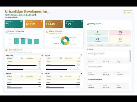This screenshot has height=102, width=137.
Task: Click the Health bar in Domain Performance chart
Action: pos(30,41)
